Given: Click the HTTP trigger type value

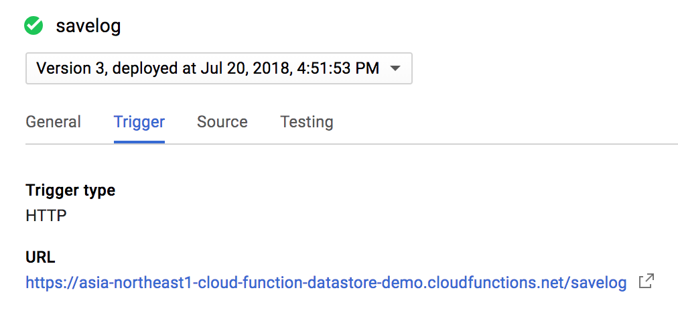Looking at the screenshot, I should click(x=46, y=216).
